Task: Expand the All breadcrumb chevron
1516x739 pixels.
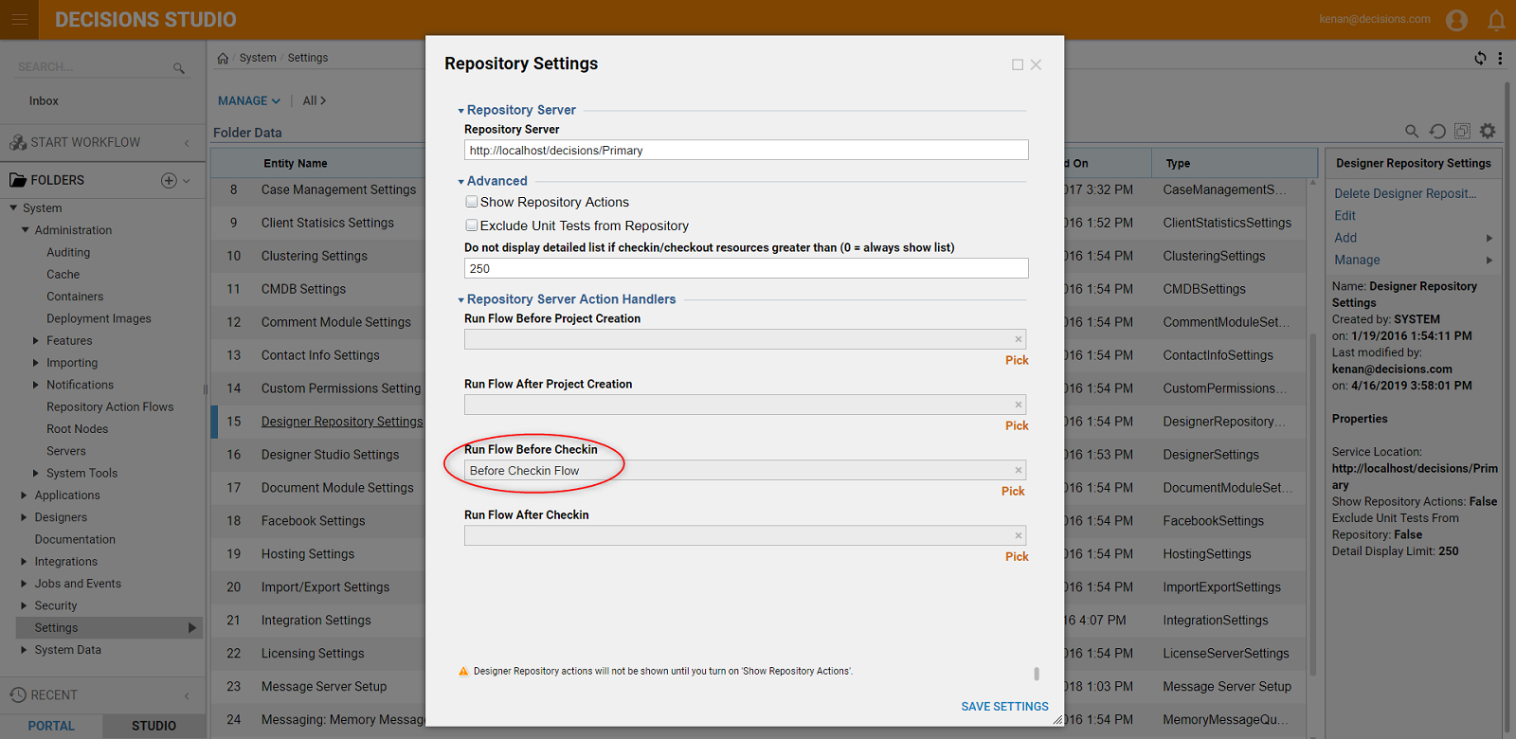Action: click(x=322, y=100)
